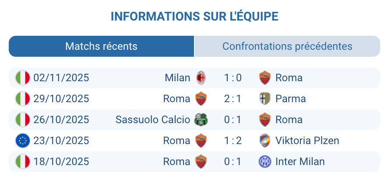Click Roma crest in the 29/10/2025 match
The image size is (388, 179).
pos(201,99)
